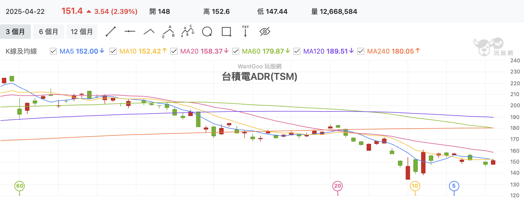Select the angle line drawing tool
Image resolution: width=524 pixels, height=200 pixels.
click(149, 32)
